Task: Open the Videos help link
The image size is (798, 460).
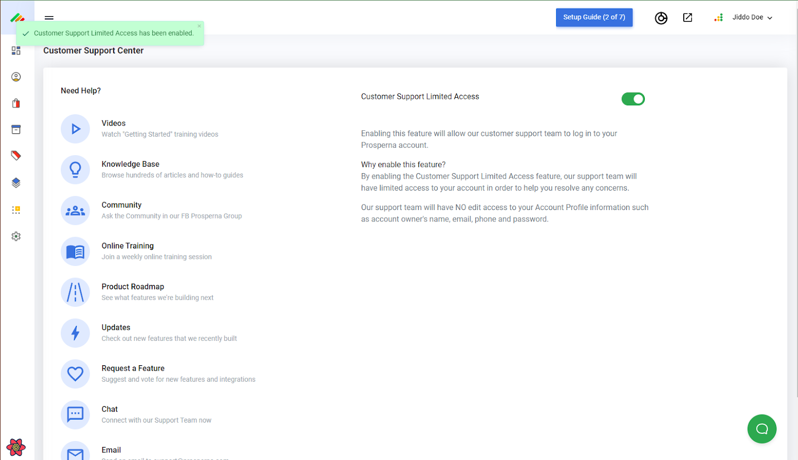Action: (x=114, y=123)
